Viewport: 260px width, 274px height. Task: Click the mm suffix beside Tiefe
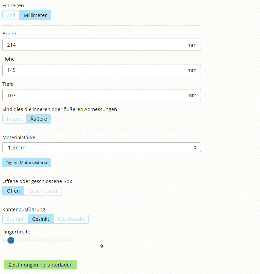[x=192, y=95]
